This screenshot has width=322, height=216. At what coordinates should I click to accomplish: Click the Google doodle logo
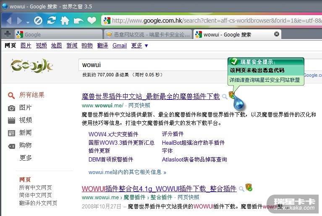click(32, 66)
